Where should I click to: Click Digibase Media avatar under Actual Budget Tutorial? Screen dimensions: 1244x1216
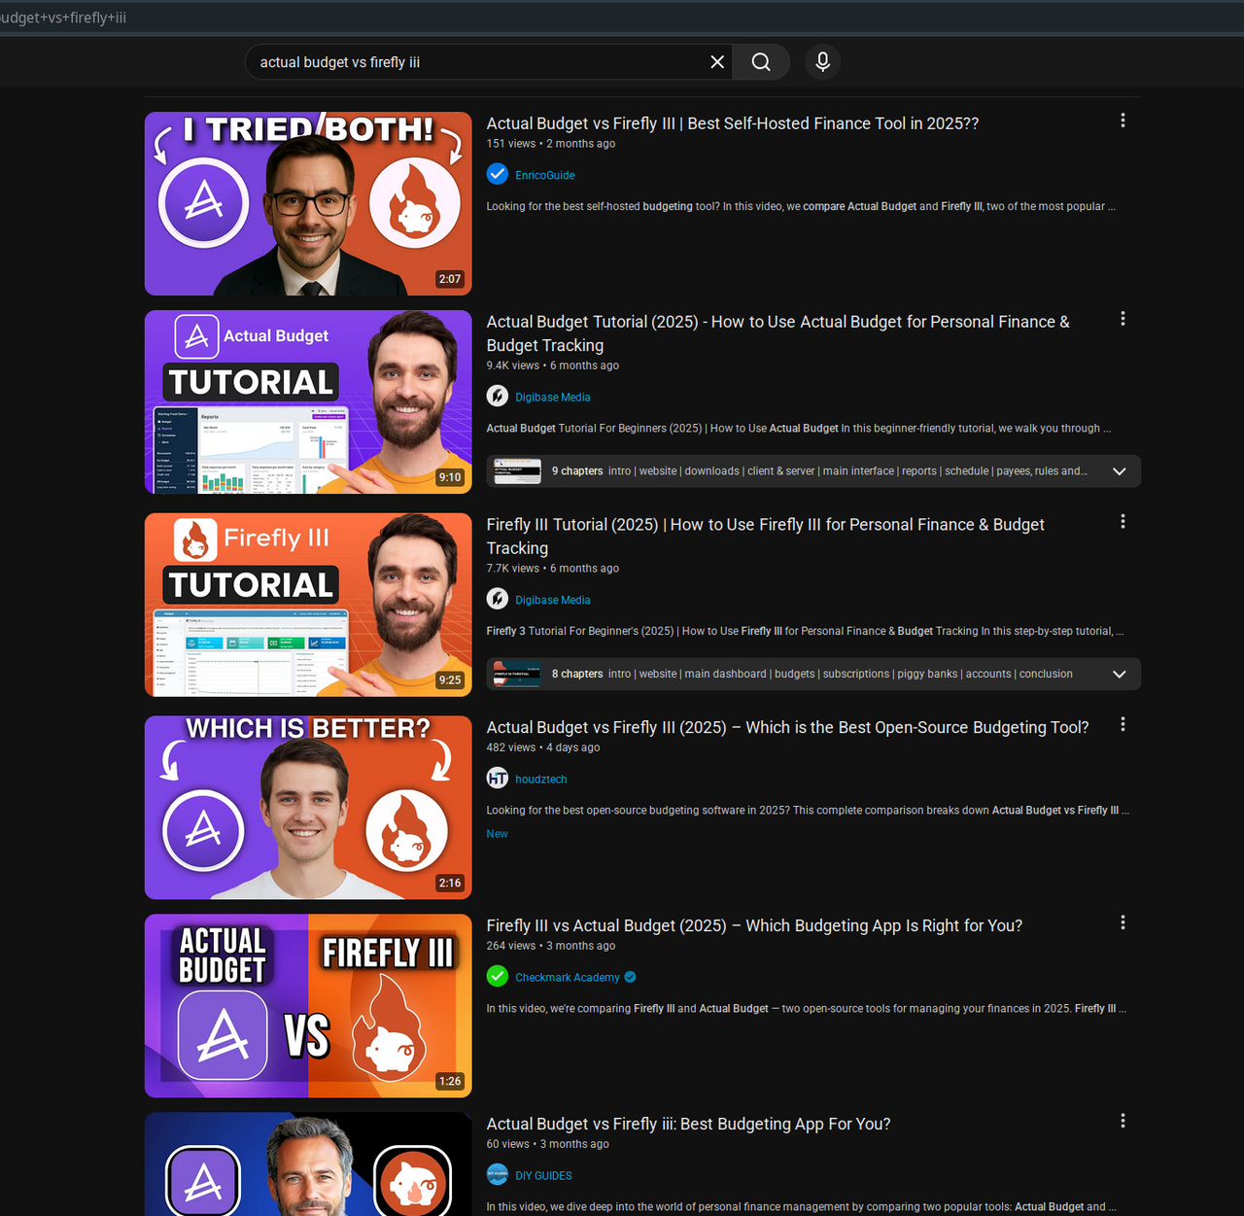(x=498, y=397)
